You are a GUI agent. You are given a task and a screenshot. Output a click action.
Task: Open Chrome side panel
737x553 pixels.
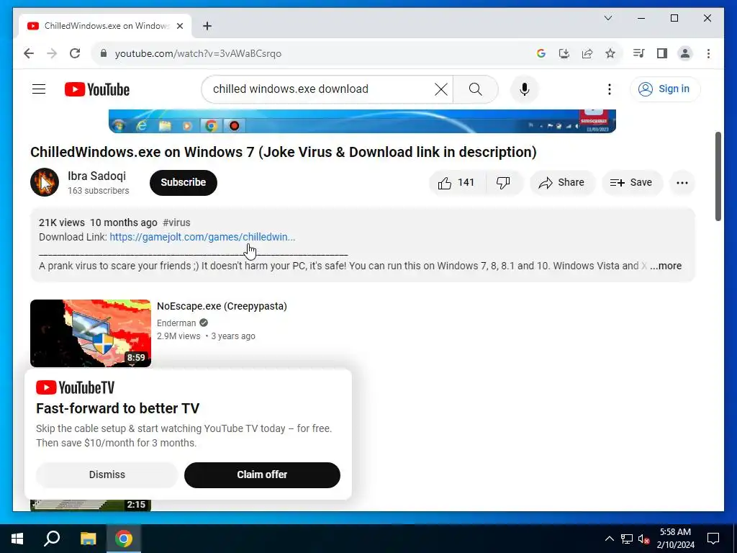point(662,53)
